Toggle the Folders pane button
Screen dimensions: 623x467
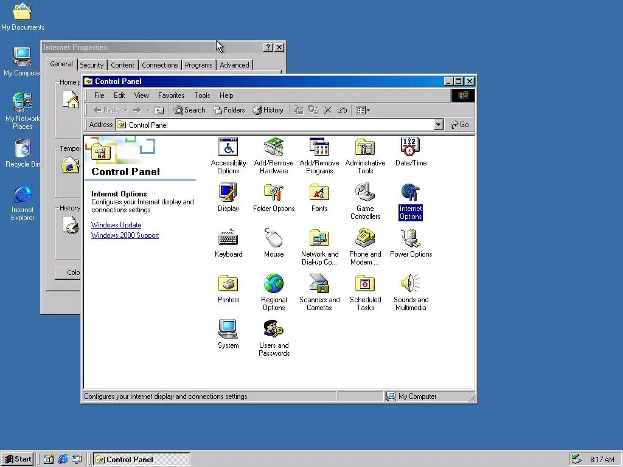coord(229,110)
